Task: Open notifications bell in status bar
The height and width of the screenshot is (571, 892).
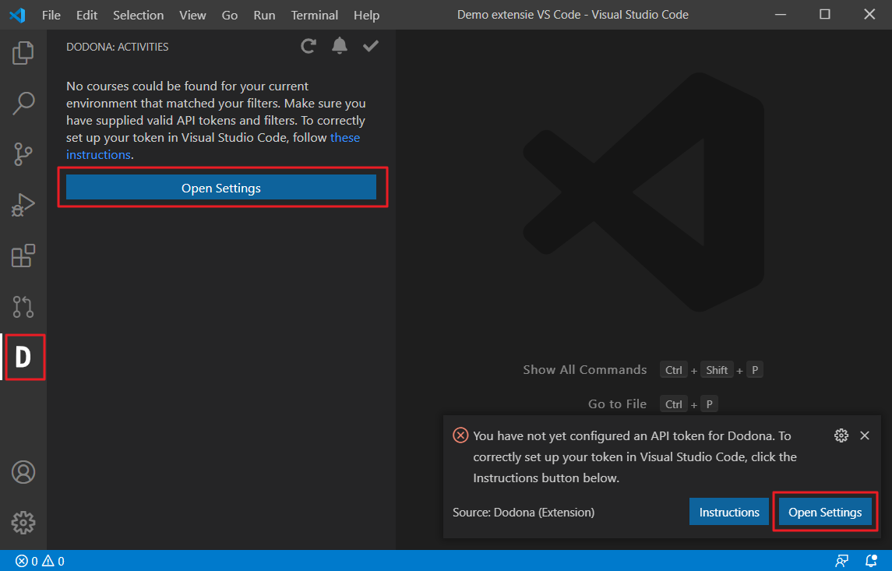Action: pos(871,561)
